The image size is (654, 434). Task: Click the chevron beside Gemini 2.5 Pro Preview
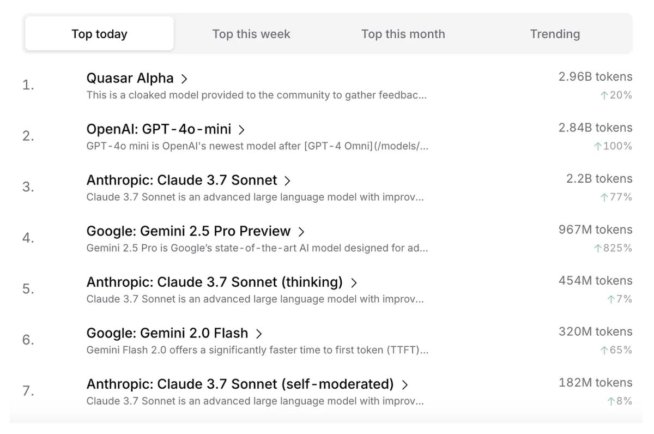301,232
